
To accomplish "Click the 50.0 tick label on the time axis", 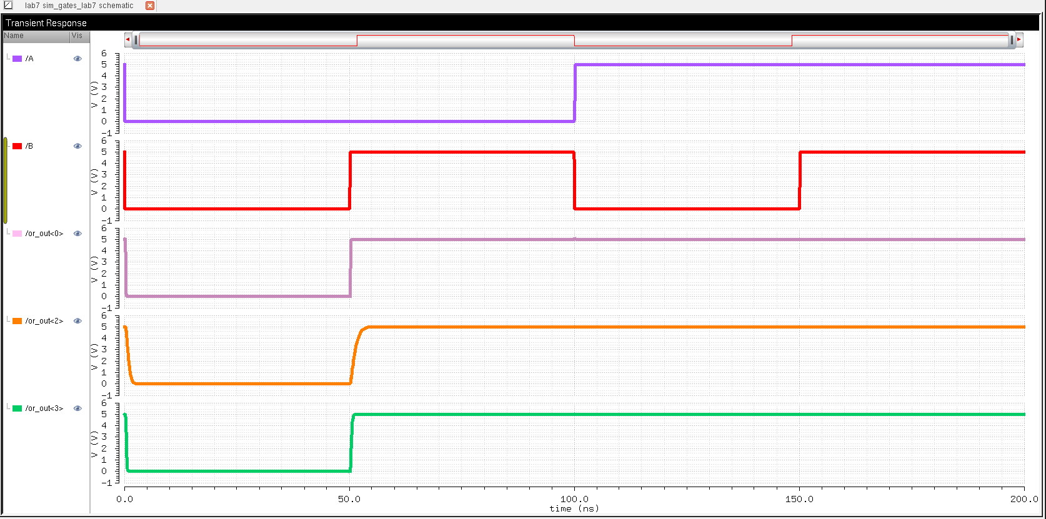I will 349,499.
